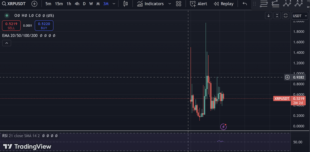Image resolution: width=310 pixels, height=152 pixels.
Task: Choose the D daily timeframe
Action: coord(84,4)
